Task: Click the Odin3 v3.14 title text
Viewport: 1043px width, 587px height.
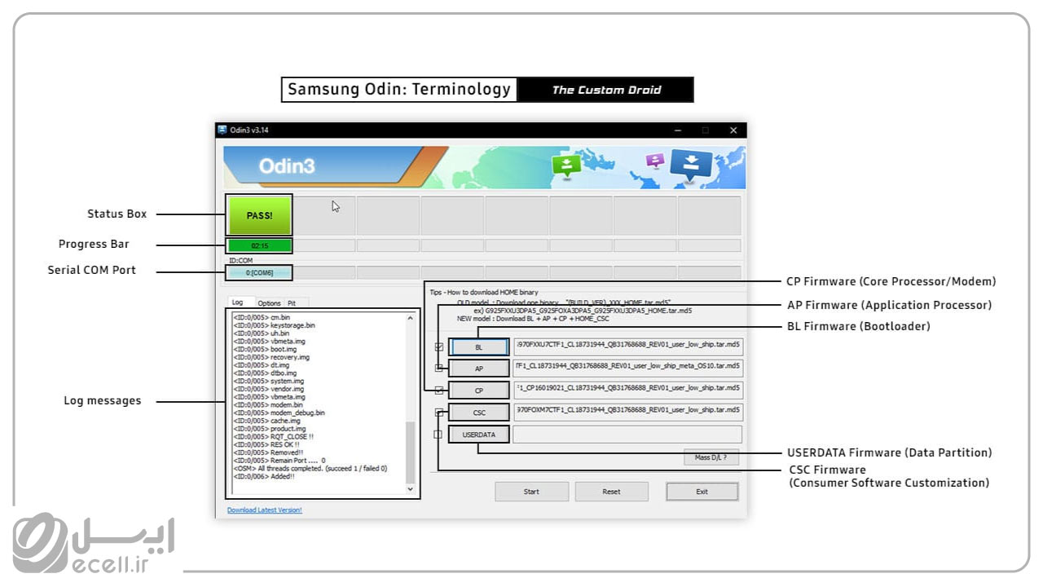Action: tap(249, 130)
